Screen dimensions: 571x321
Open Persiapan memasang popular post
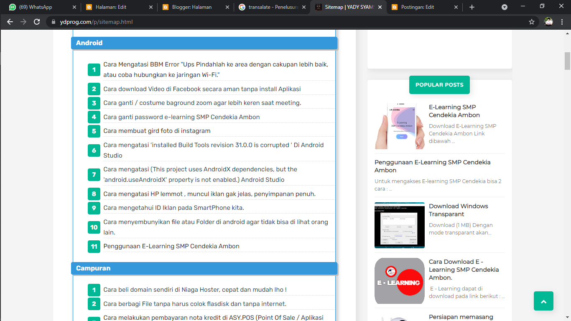pyautogui.click(x=461, y=317)
